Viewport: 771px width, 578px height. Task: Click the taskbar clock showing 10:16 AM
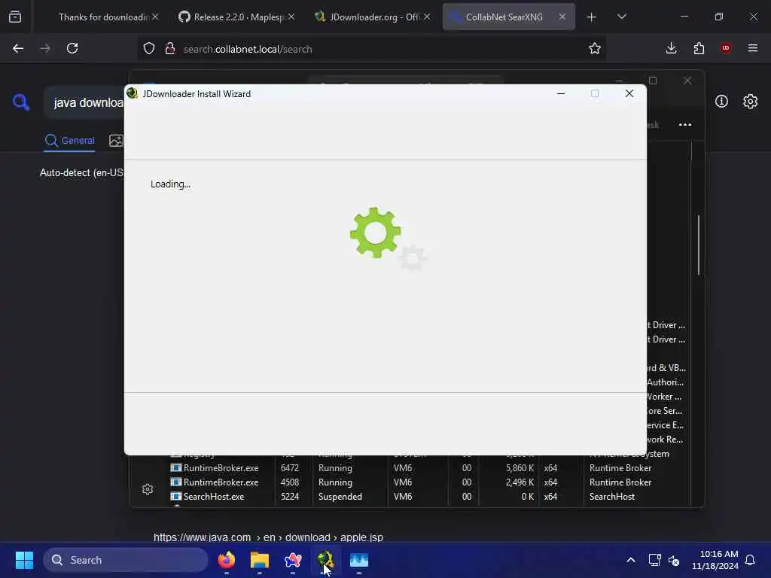tap(715, 560)
